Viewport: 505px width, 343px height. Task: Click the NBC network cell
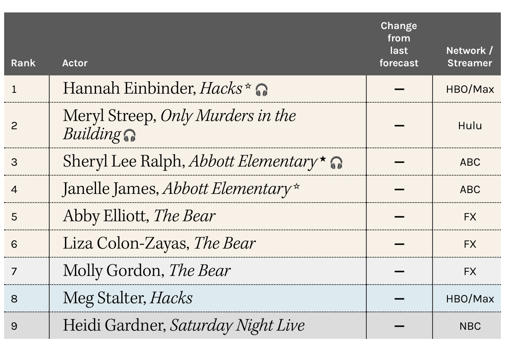(470, 326)
